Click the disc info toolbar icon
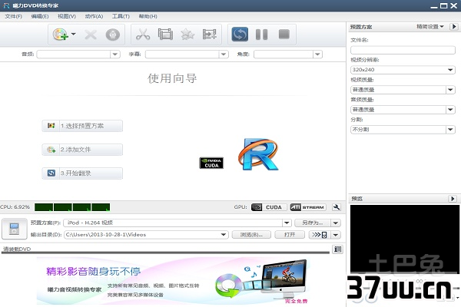Viewport: 461px width, 307px height. click(x=113, y=35)
